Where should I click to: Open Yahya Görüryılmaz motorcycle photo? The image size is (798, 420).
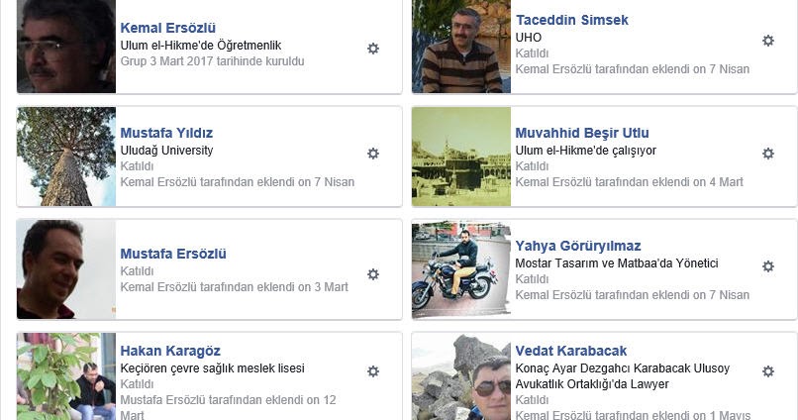(461, 269)
